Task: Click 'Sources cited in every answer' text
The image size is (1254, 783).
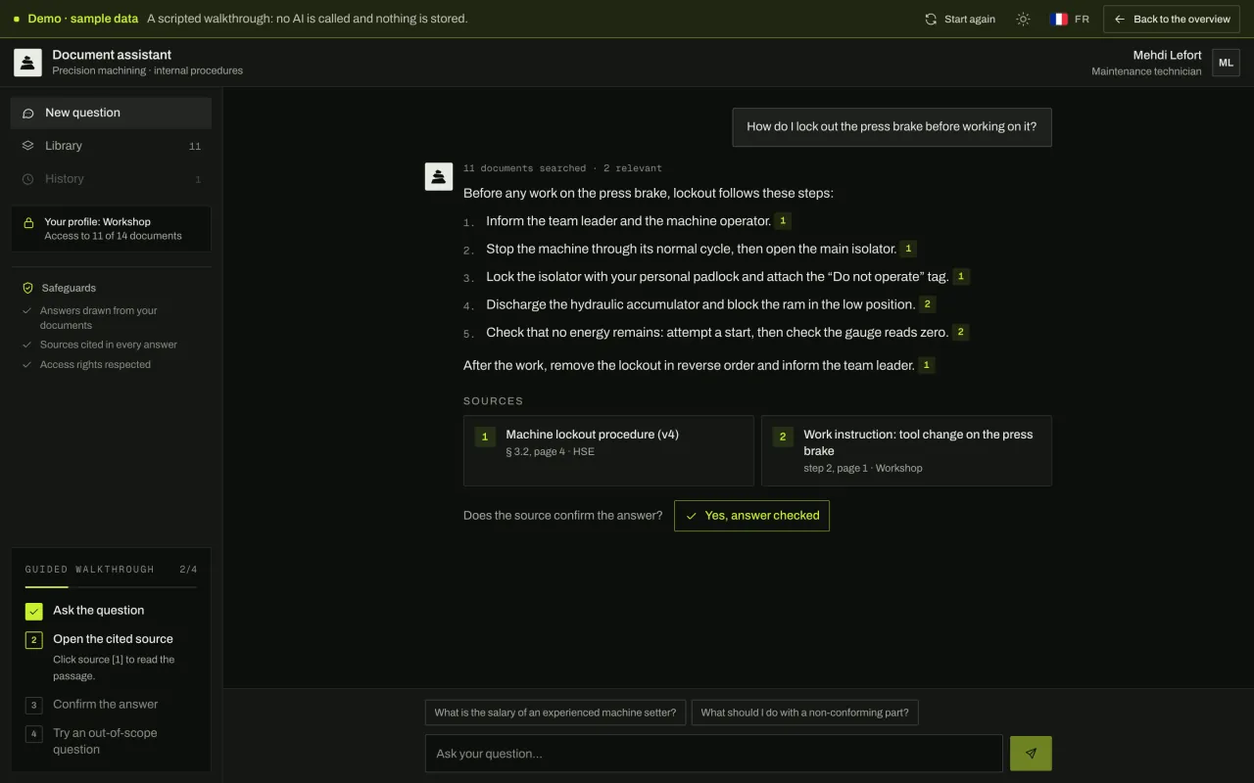Action: click(109, 345)
